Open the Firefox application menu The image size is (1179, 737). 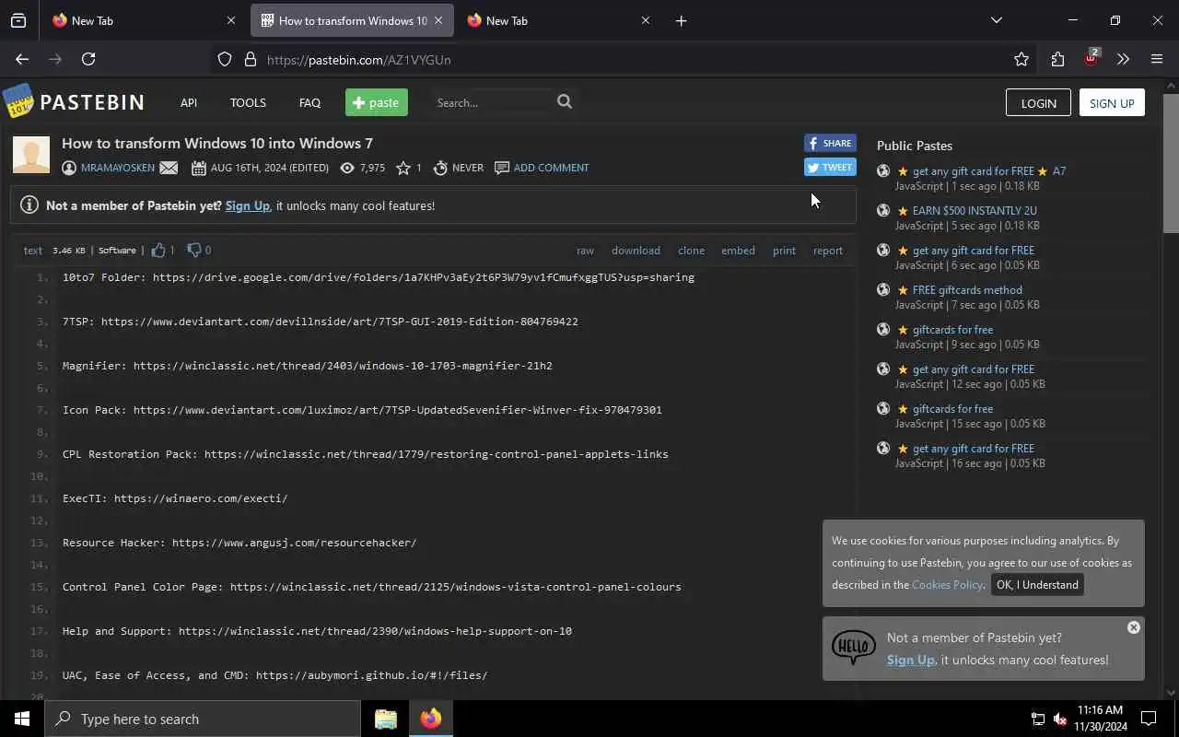click(1157, 59)
